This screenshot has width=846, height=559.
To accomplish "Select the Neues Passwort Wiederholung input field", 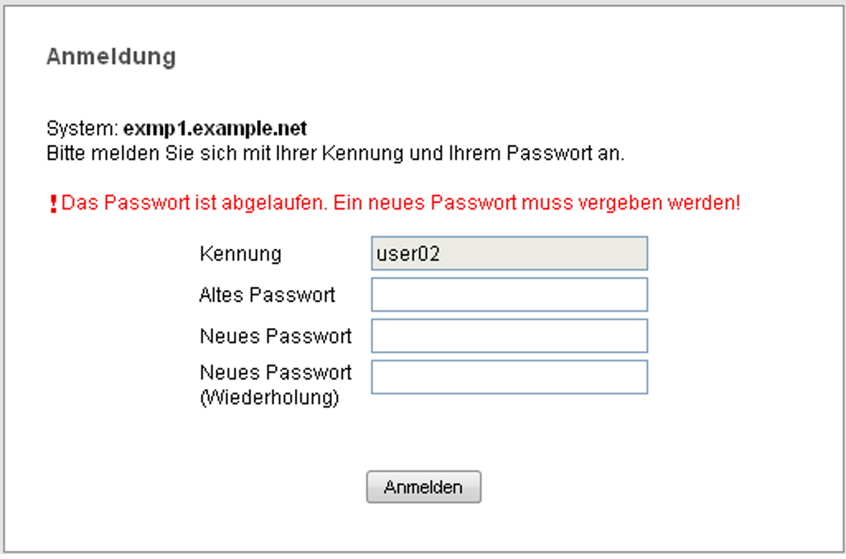I will 509,377.
